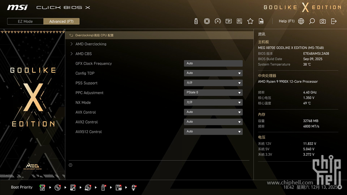Expand the AMD Overclocking submenu
Viewport: 347px width, 195px height.
(91, 44)
